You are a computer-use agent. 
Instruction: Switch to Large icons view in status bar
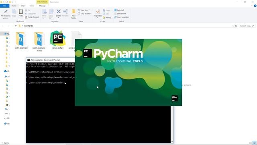(x=254, y=143)
